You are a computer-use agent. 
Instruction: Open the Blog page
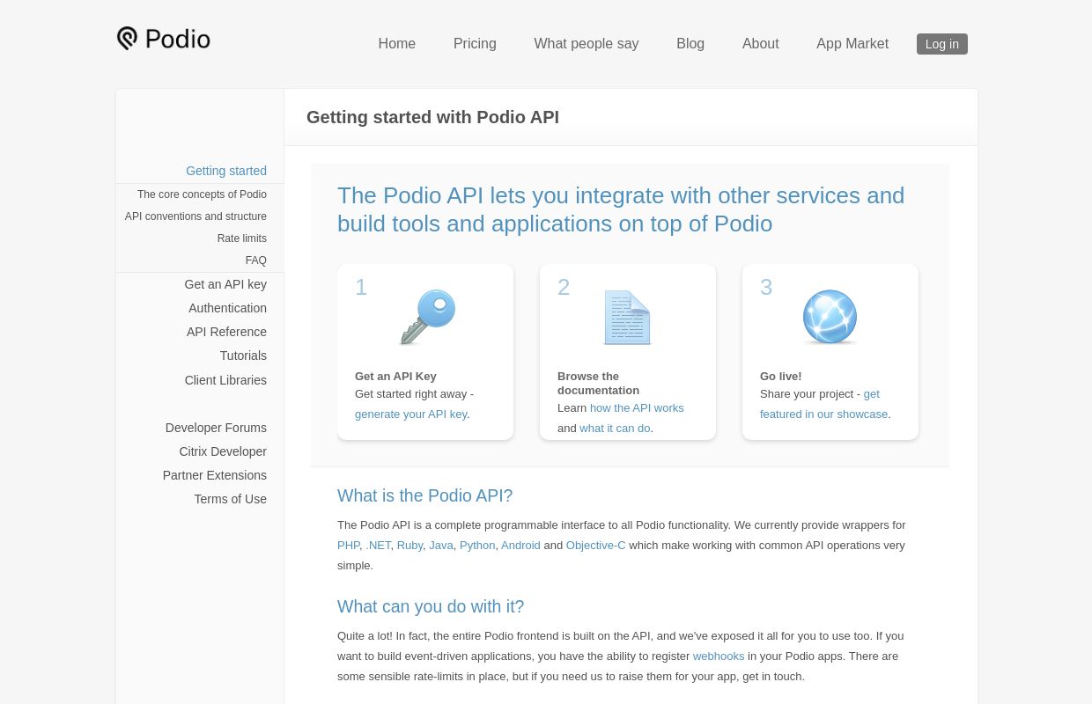point(690,44)
